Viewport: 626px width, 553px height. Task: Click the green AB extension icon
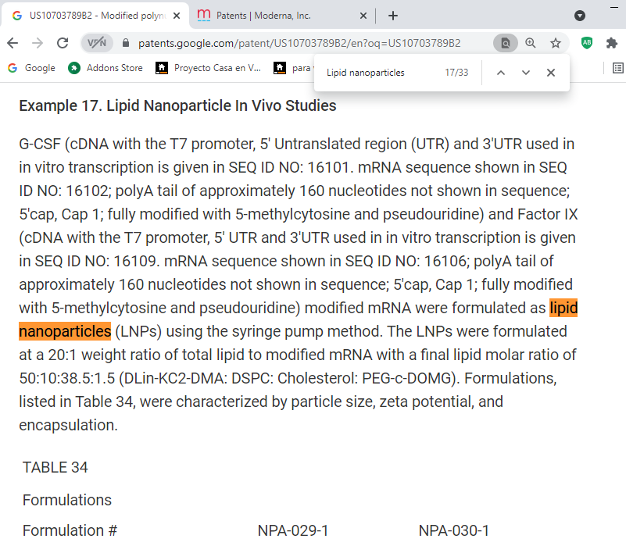coord(587,43)
